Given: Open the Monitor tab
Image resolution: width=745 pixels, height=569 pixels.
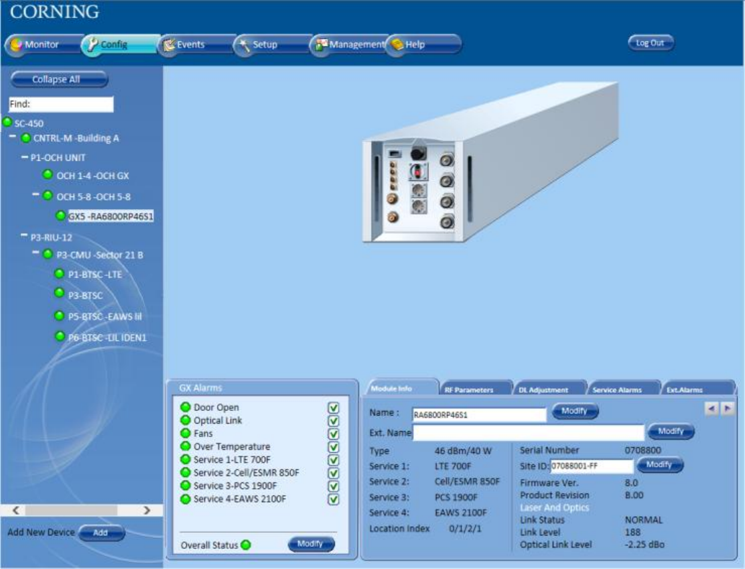Looking at the screenshot, I should [x=43, y=45].
